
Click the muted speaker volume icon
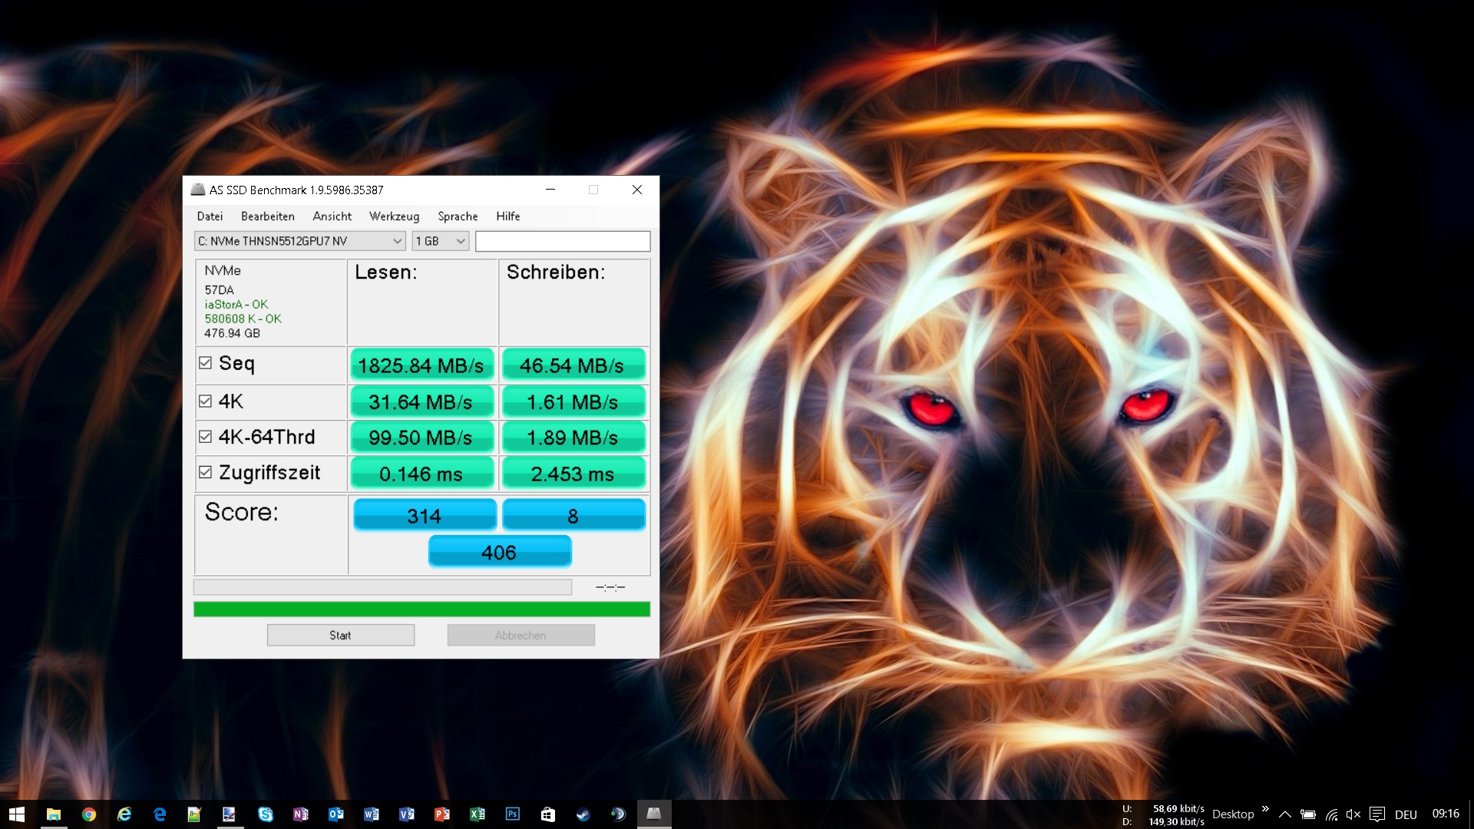(1353, 814)
